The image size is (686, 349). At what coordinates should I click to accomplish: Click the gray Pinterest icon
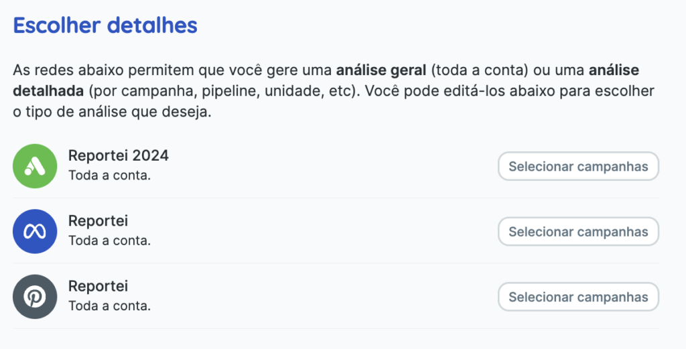click(x=35, y=297)
